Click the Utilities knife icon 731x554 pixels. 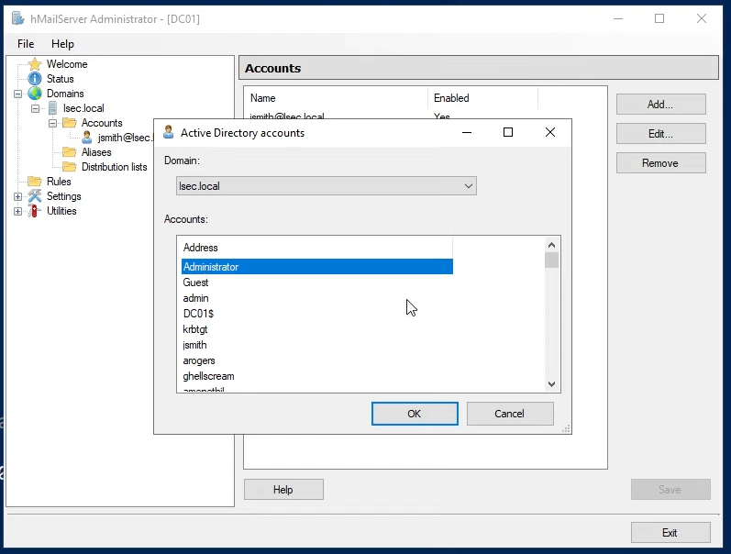click(34, 211)
